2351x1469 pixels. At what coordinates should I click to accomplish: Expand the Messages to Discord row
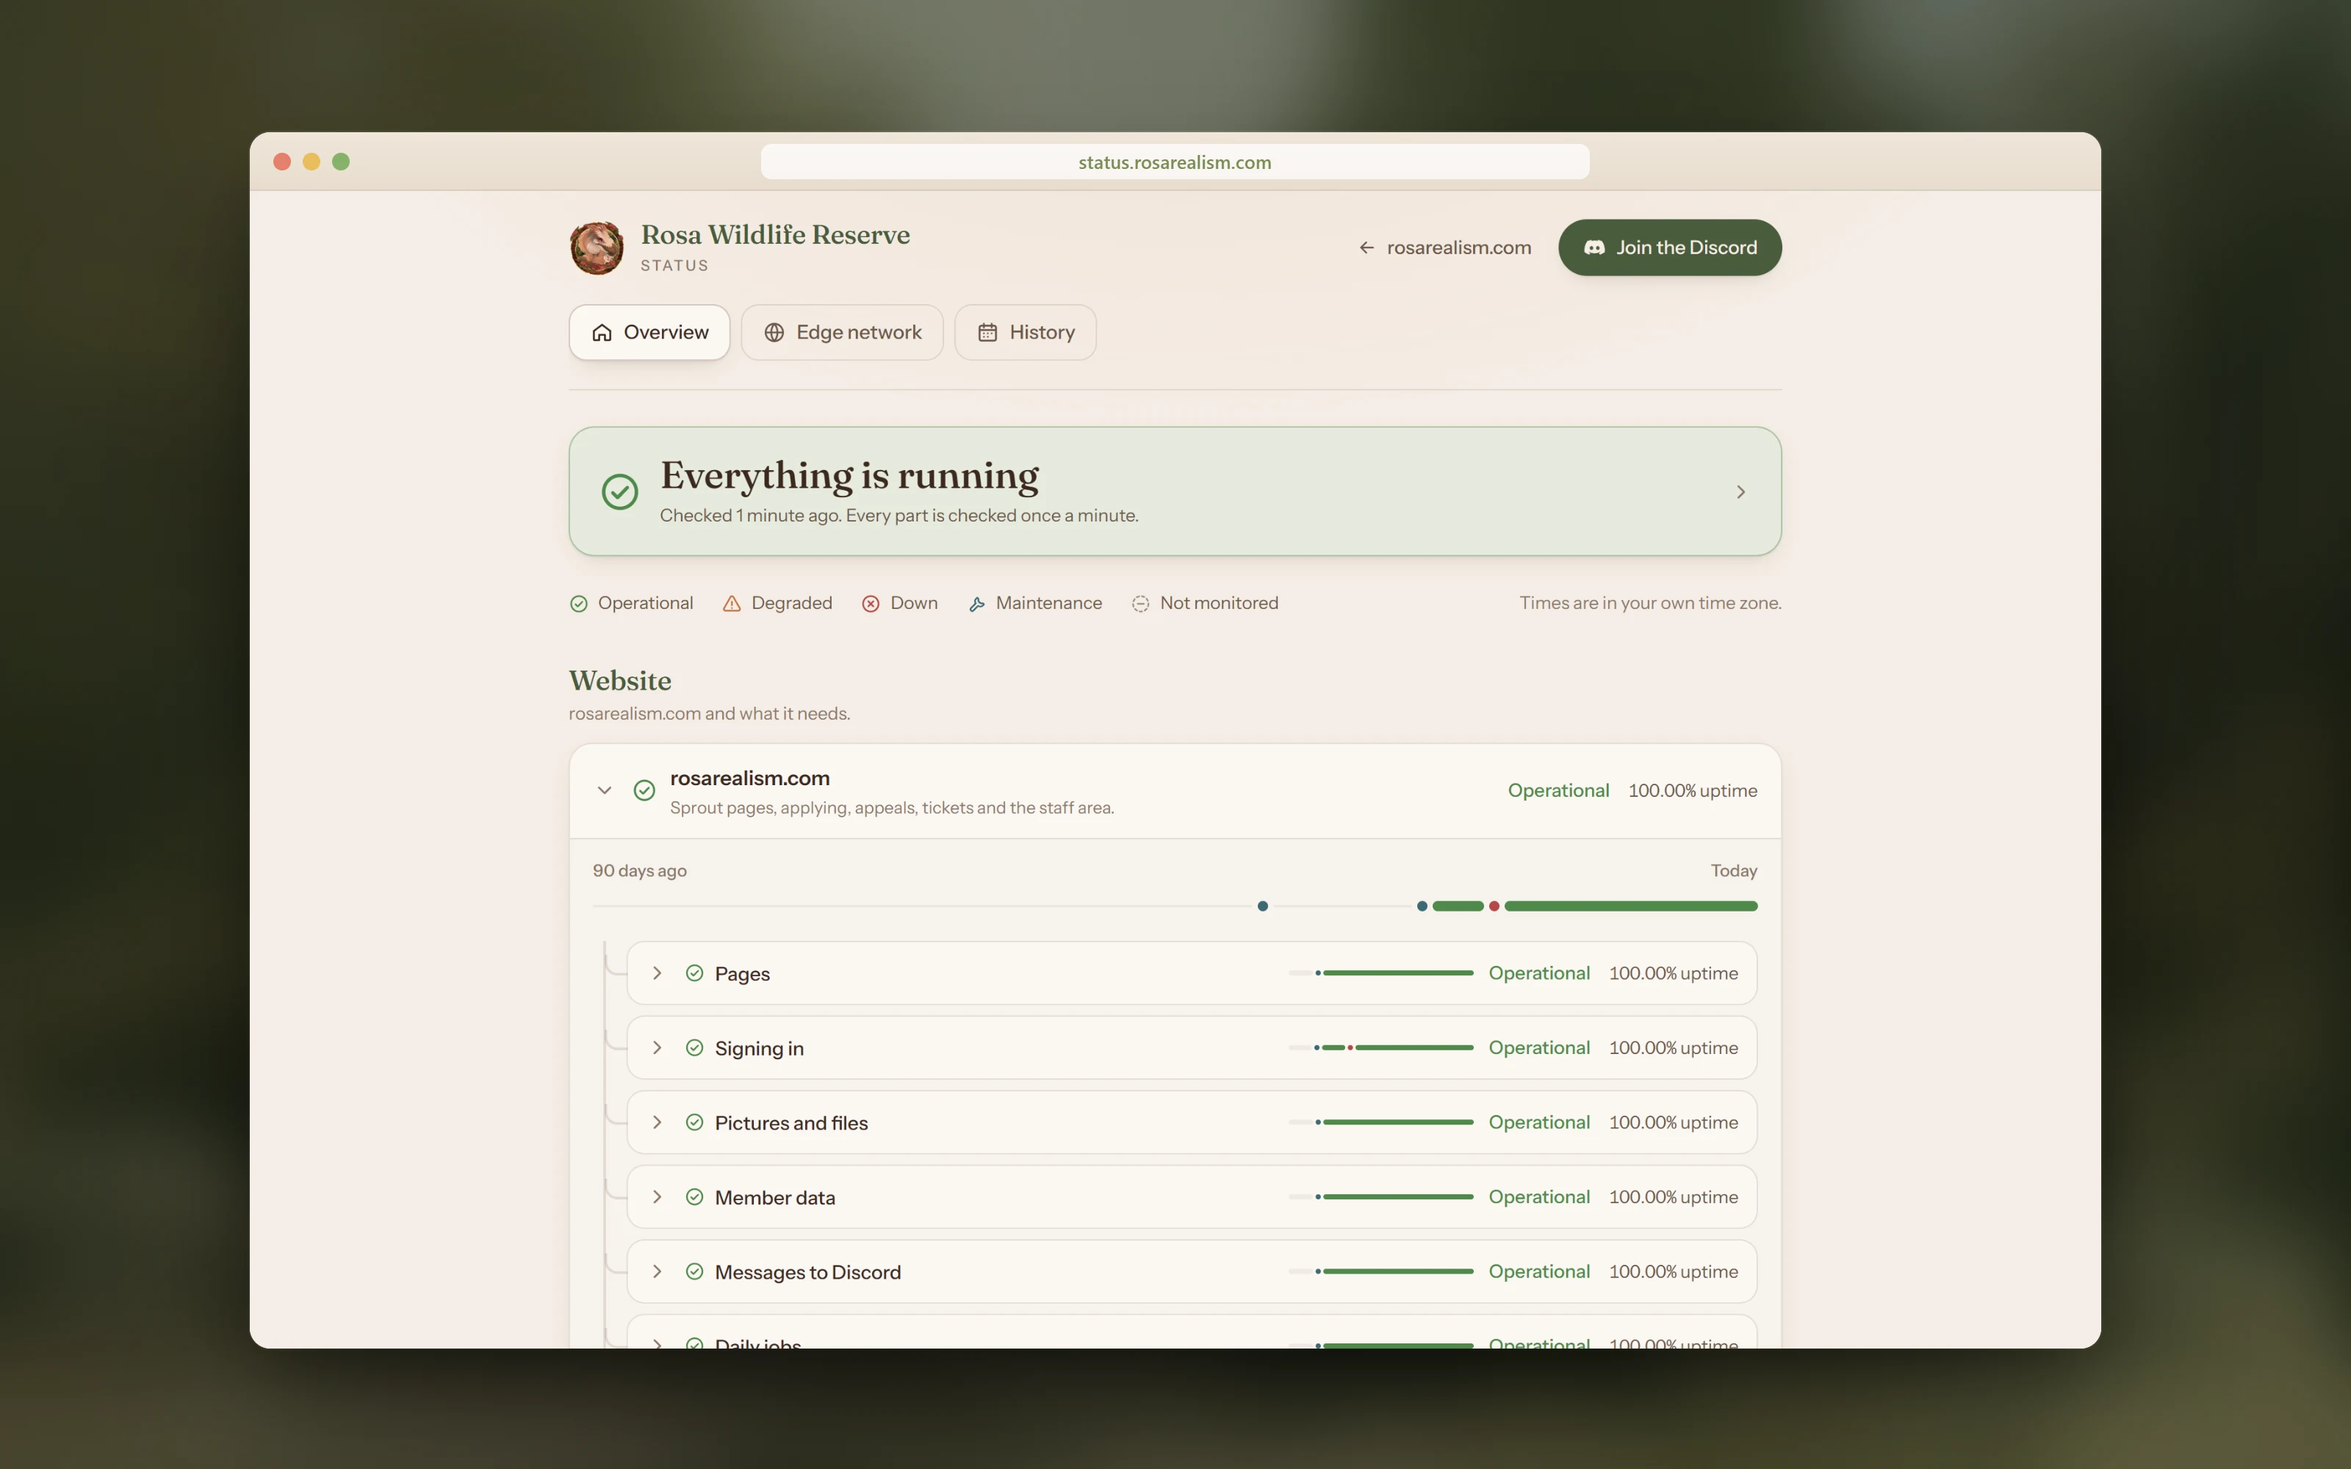click(x=657, y=1271)
